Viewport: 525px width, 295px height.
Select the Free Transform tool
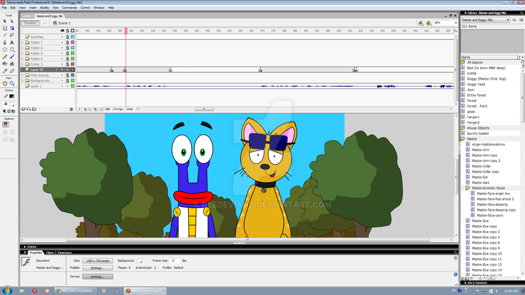[x=5, y=29]
